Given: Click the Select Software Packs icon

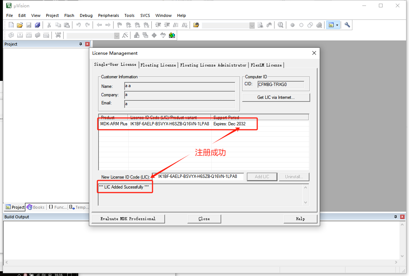Looking at the screenshot, I should point(163,35).
